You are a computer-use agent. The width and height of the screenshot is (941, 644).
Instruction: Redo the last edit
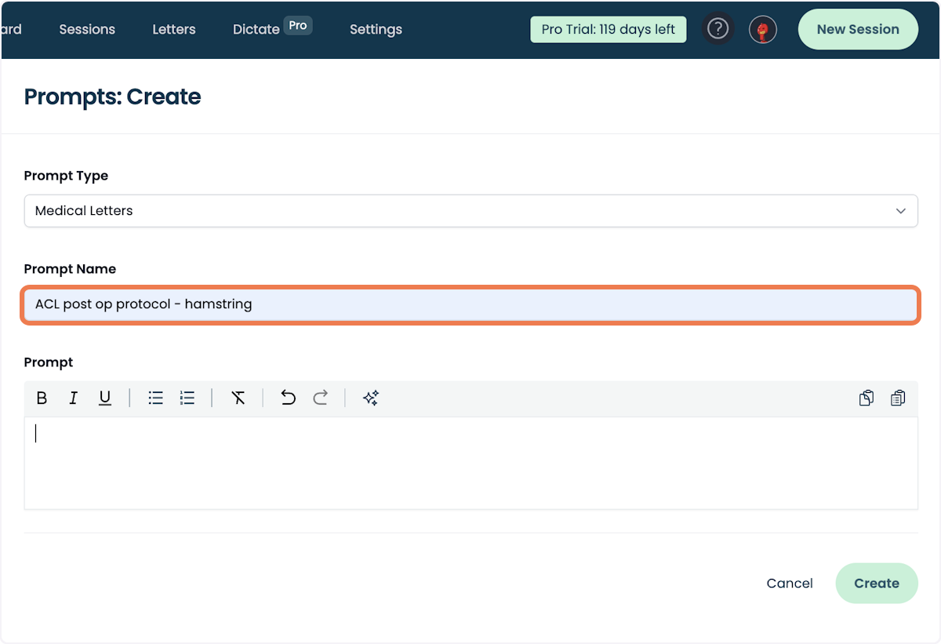point(320,398)
